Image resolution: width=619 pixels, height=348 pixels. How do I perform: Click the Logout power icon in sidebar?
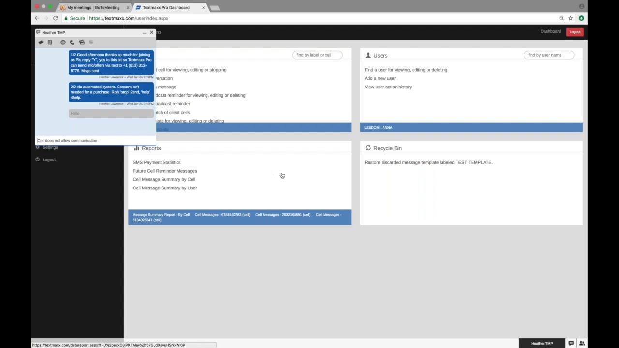click(x=37, y=159)
